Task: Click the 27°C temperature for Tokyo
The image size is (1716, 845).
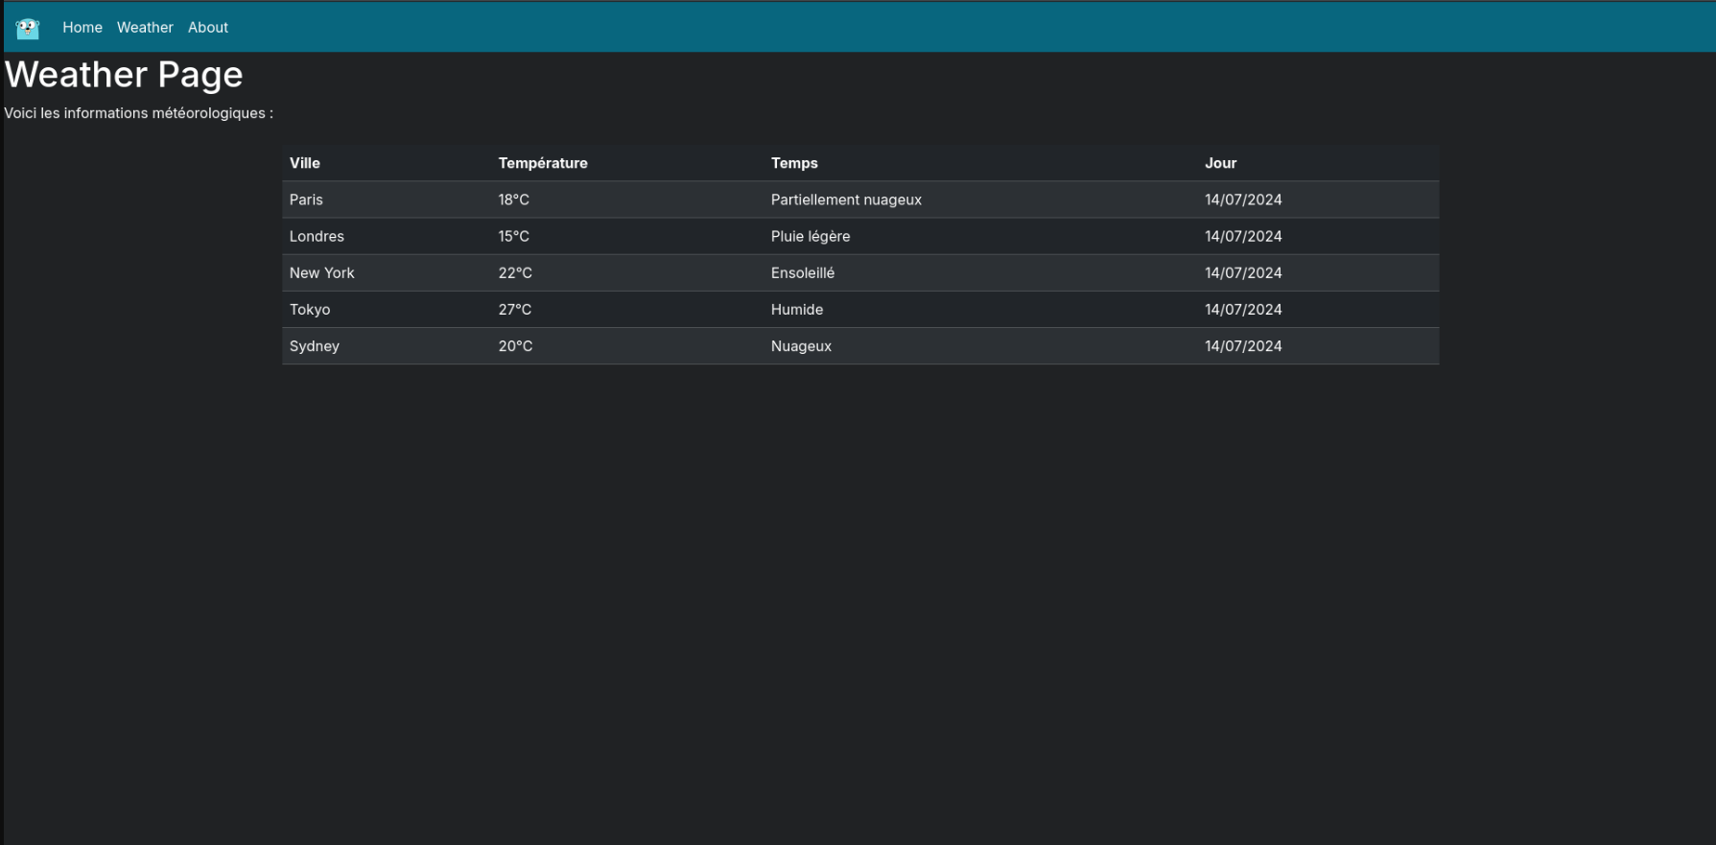Action: point(515,310)
